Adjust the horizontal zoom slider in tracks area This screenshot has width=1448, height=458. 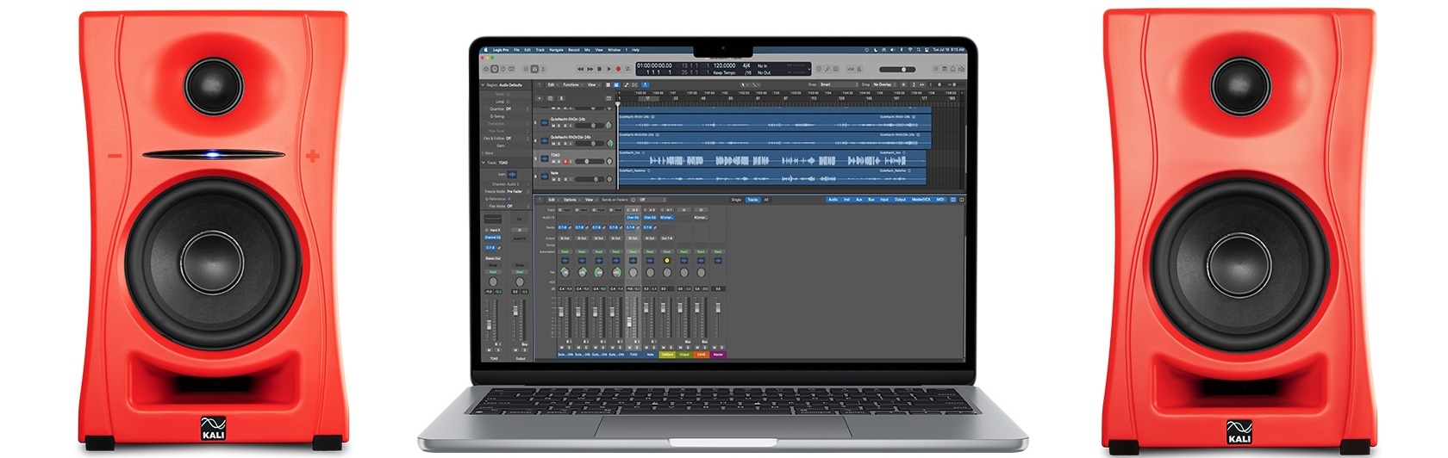coord(954,84)
